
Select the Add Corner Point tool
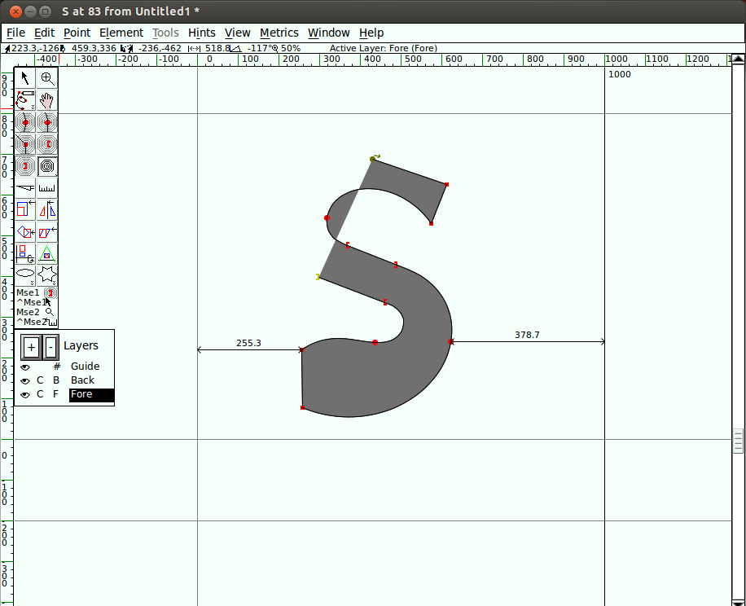click(25, 144)
